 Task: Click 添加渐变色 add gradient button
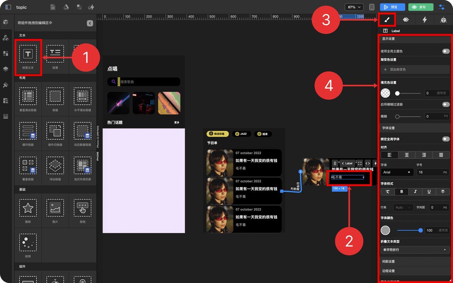[415, 70]
